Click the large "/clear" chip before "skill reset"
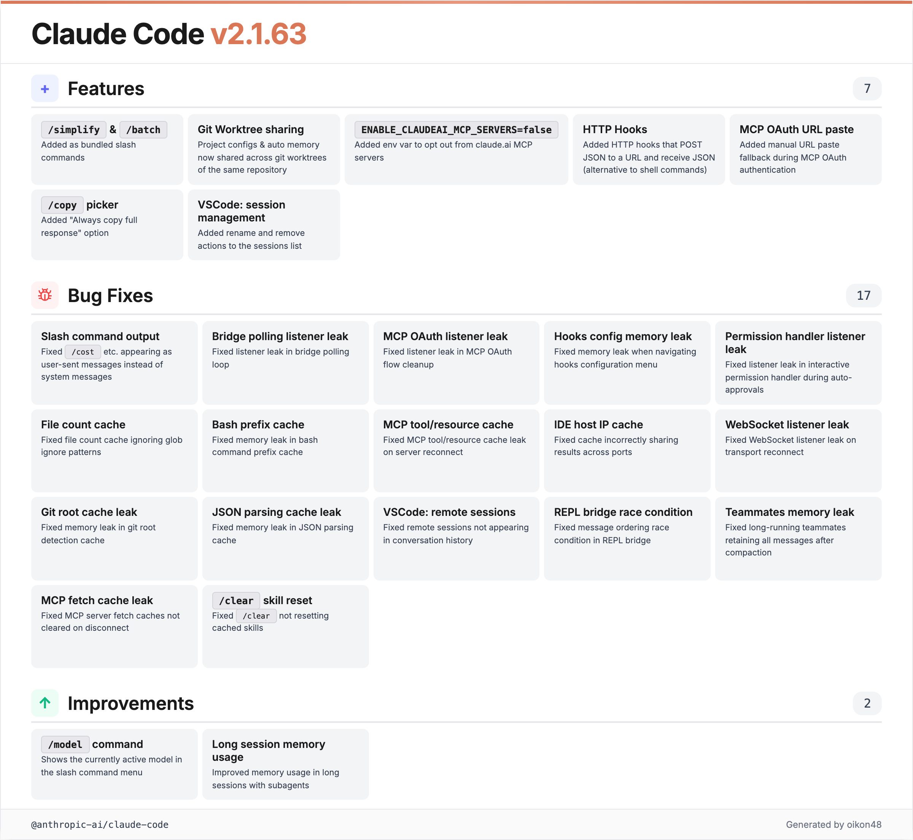This screenshot has width=913, height=840. 236,600
